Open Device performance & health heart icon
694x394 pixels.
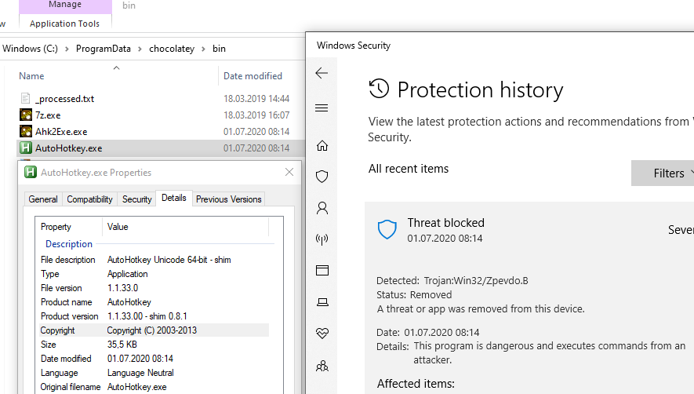(x=322, y=334)
